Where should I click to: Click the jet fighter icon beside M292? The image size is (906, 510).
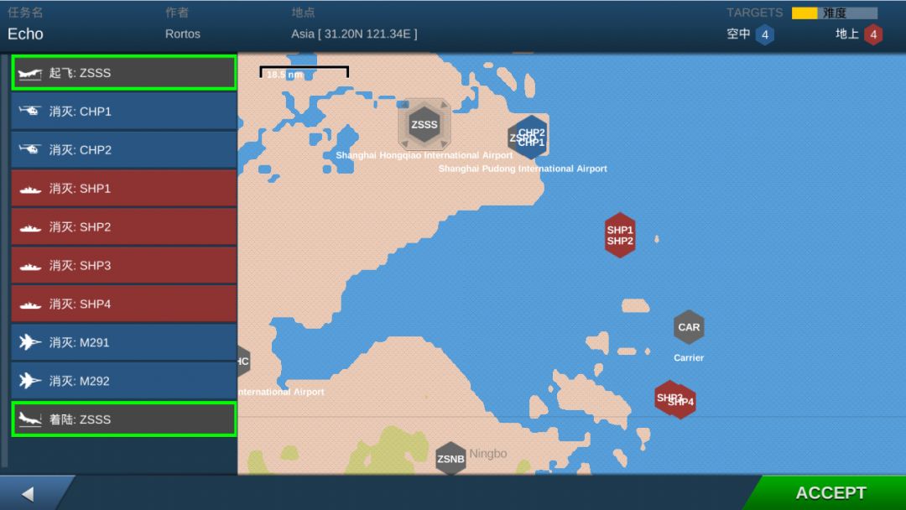(29, 381)
